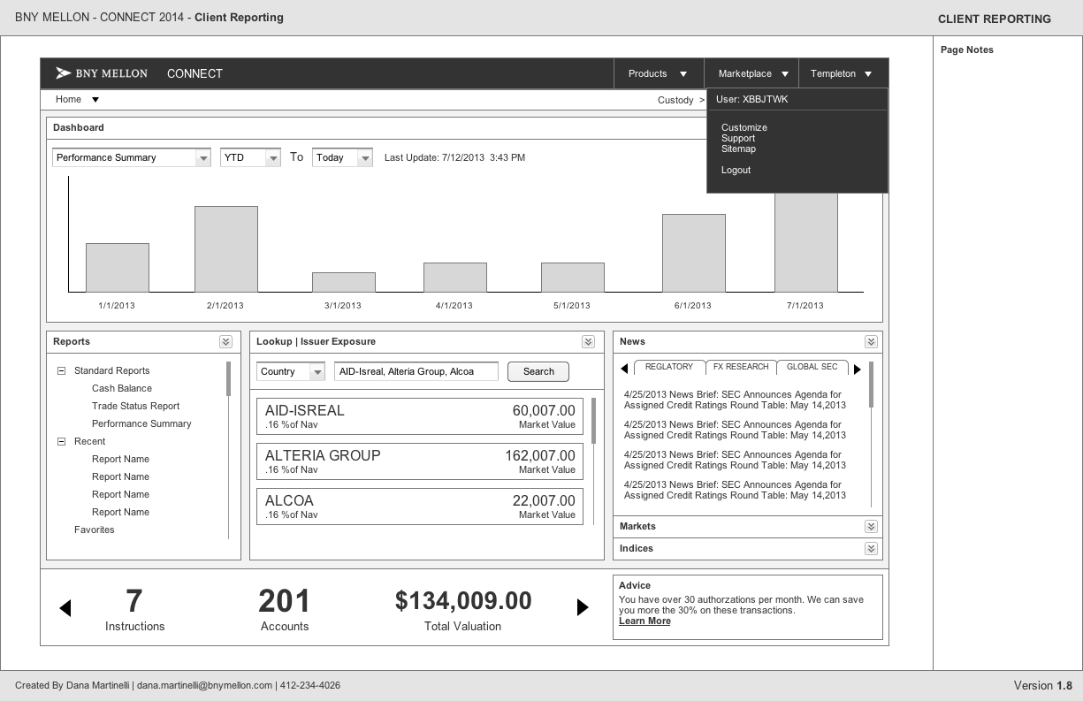Click the 3/1/2013 chart bar
Viewport: 1083px width, 701px height.
[x=344, y=283]
